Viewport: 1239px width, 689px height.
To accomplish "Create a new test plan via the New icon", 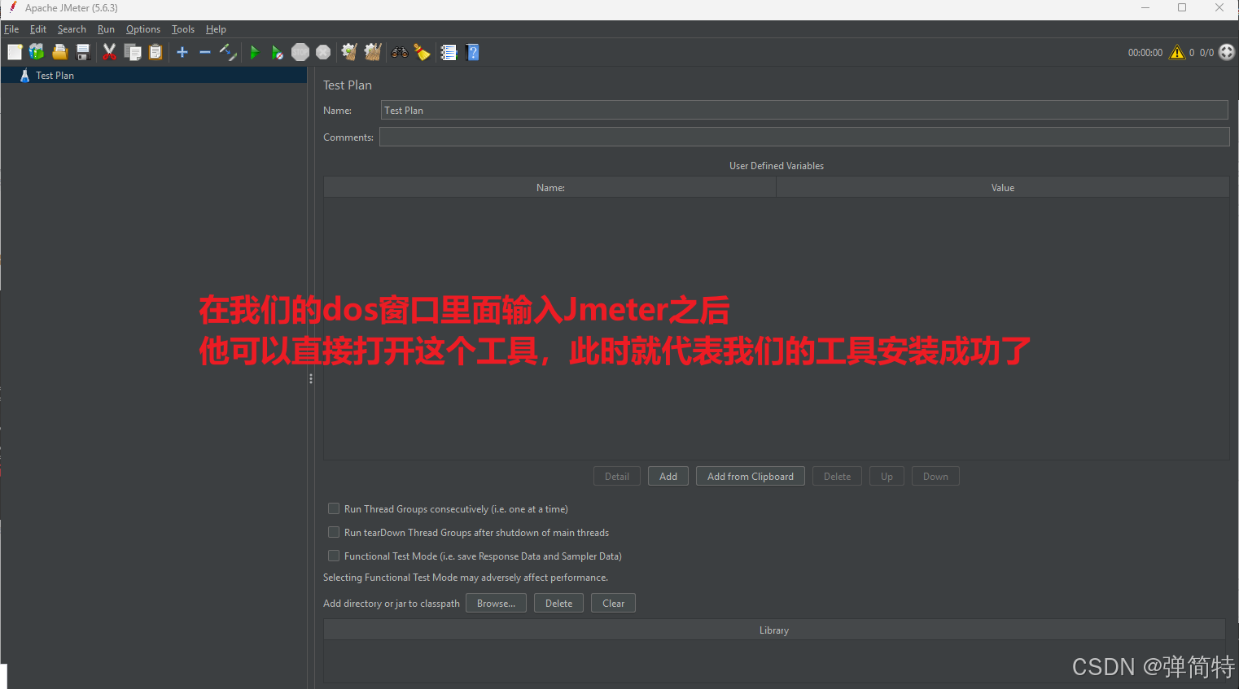I will 15,52.
